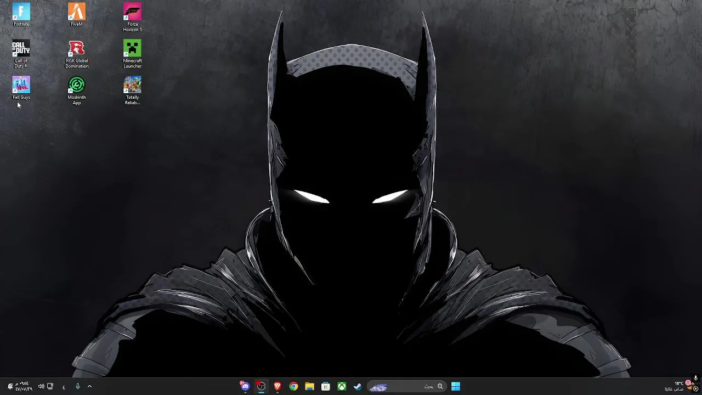
Task: Open RISK Global Domination shortcut
Action: [77, 54]
